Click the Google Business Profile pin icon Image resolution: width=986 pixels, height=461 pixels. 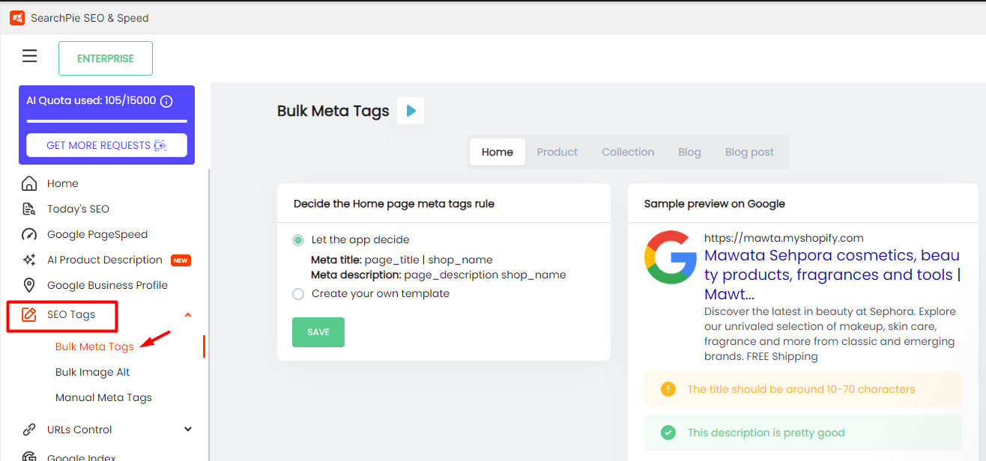(29, 285)
